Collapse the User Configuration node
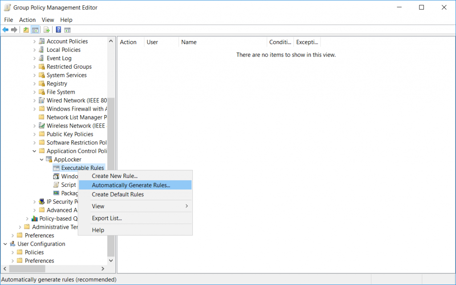456x285 pixels. click(5, 244)
